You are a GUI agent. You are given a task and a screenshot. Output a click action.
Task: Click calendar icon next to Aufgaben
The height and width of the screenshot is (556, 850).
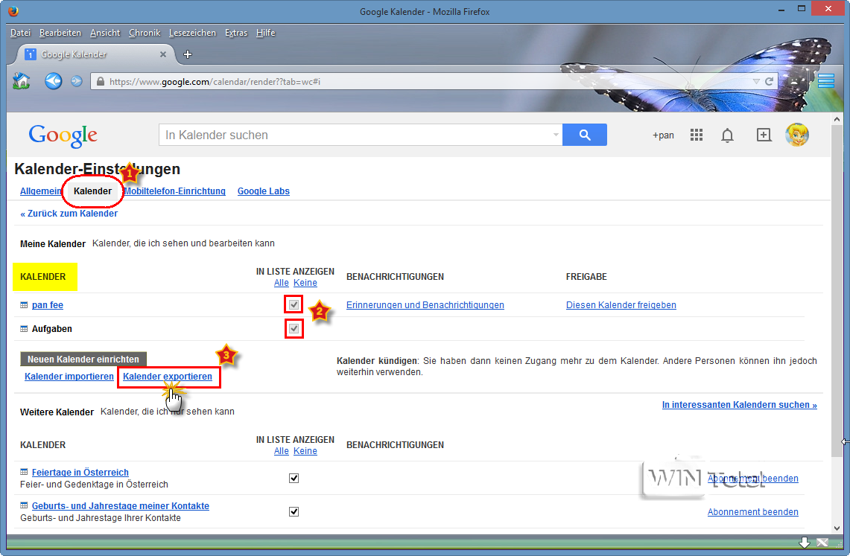pos(24,329)
